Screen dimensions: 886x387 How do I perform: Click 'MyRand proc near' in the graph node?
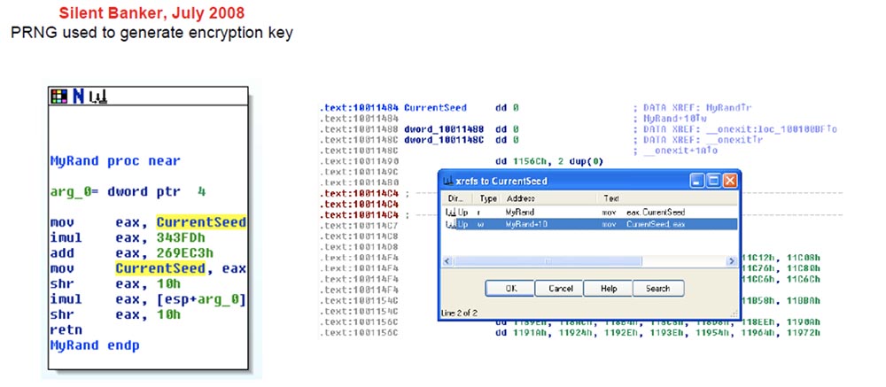pyautogui.click(x=115, y=161)
